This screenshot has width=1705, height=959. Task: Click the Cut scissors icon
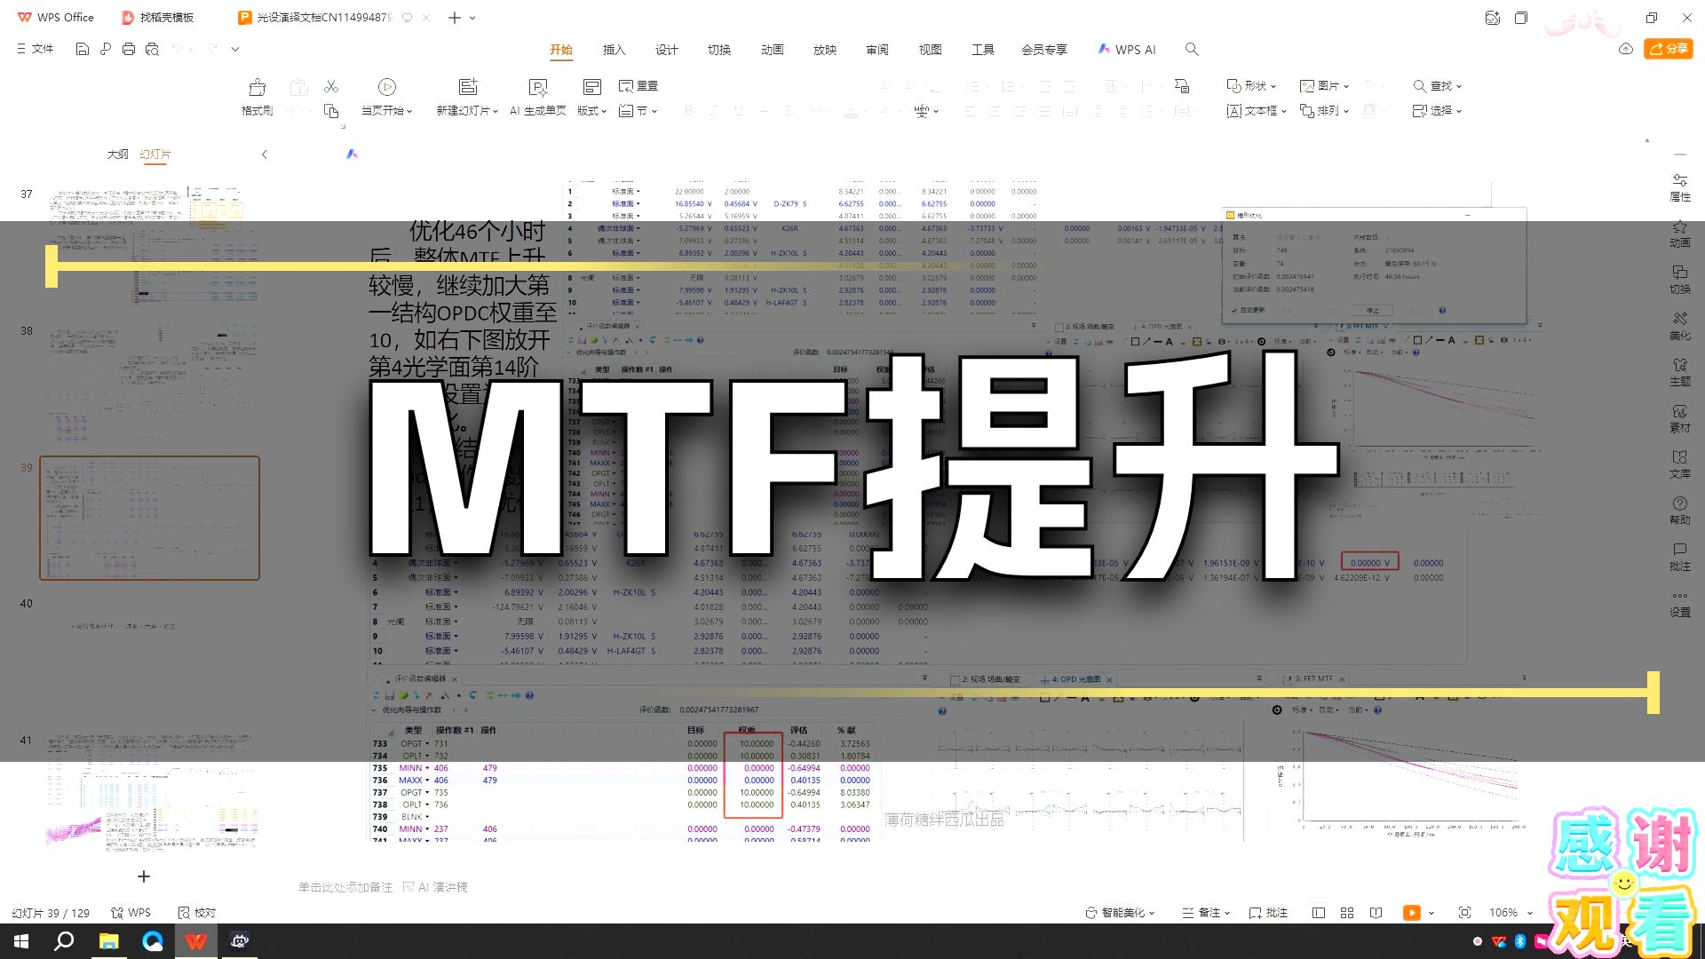click(331, 86)
